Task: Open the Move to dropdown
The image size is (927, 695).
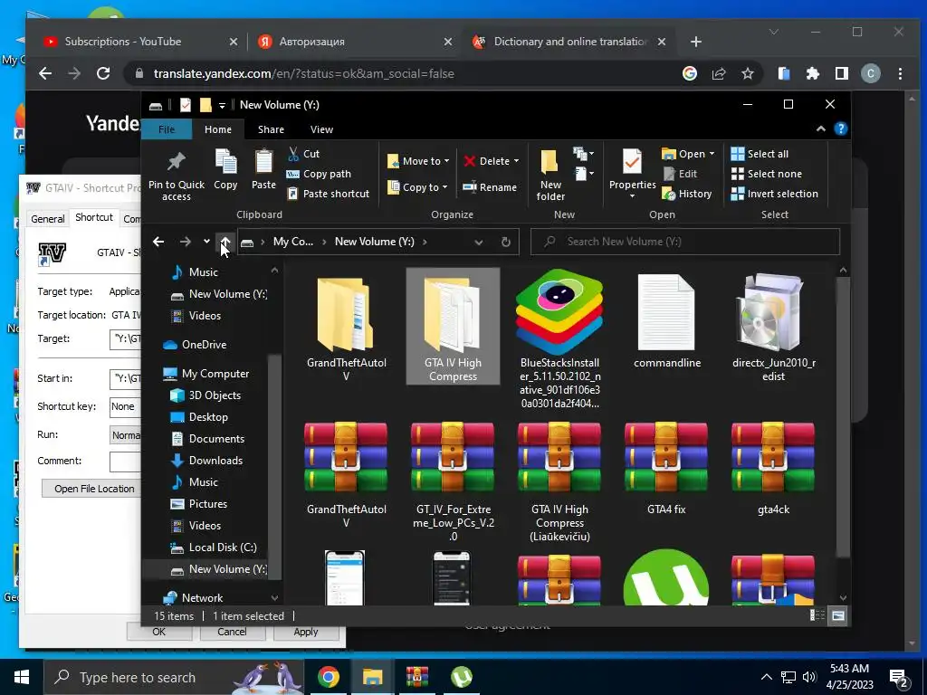Action: click(x=418, y=161)
